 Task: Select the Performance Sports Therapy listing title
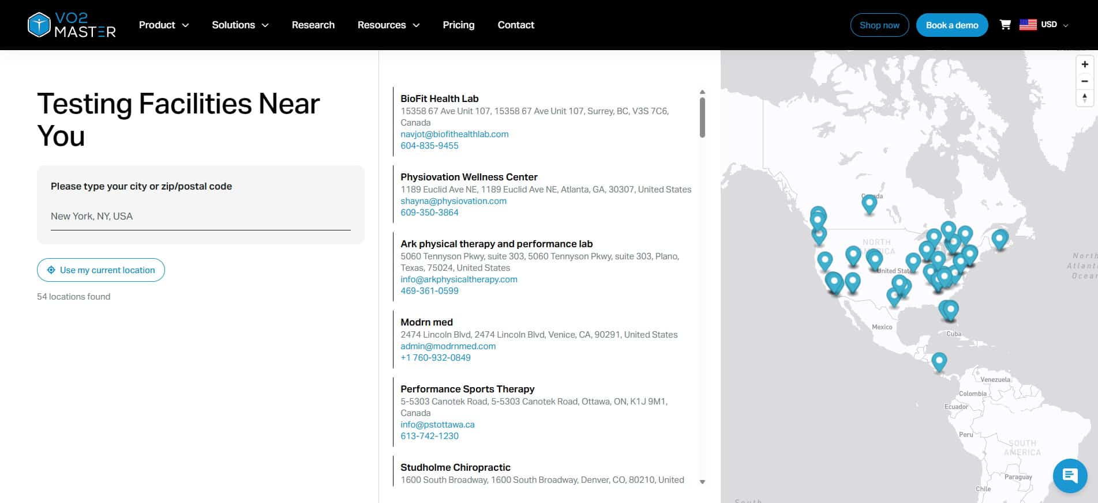pos(467,389)
